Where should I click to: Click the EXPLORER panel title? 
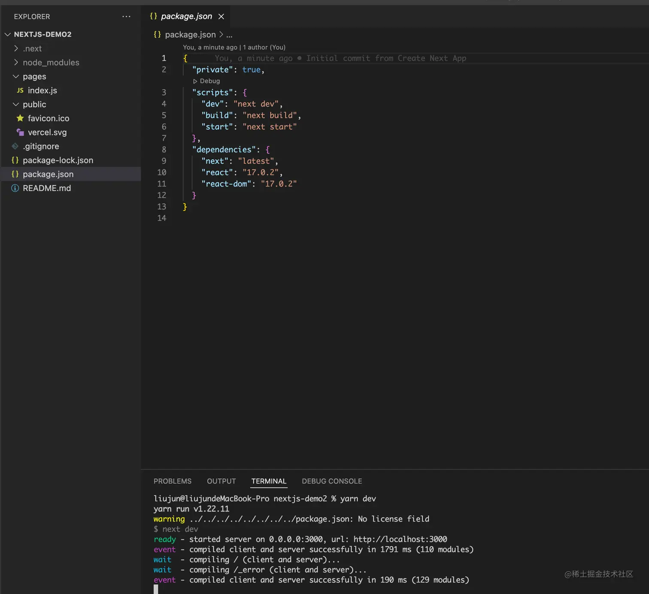click(x=32, y=17)
